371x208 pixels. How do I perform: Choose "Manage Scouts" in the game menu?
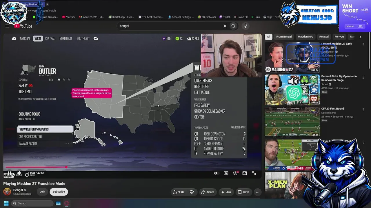(x=45, y=144)
